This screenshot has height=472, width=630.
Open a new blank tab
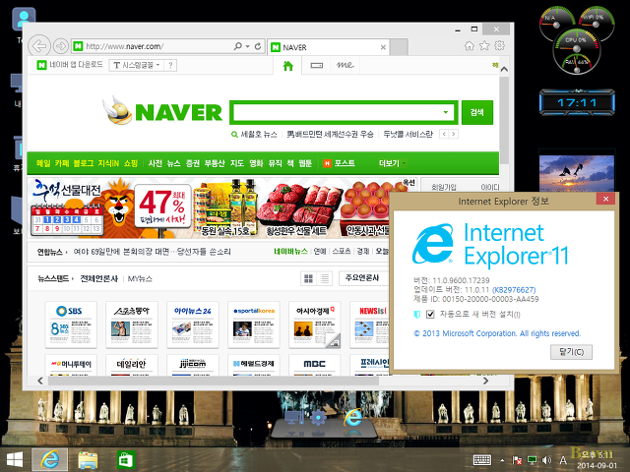(399, 47)
